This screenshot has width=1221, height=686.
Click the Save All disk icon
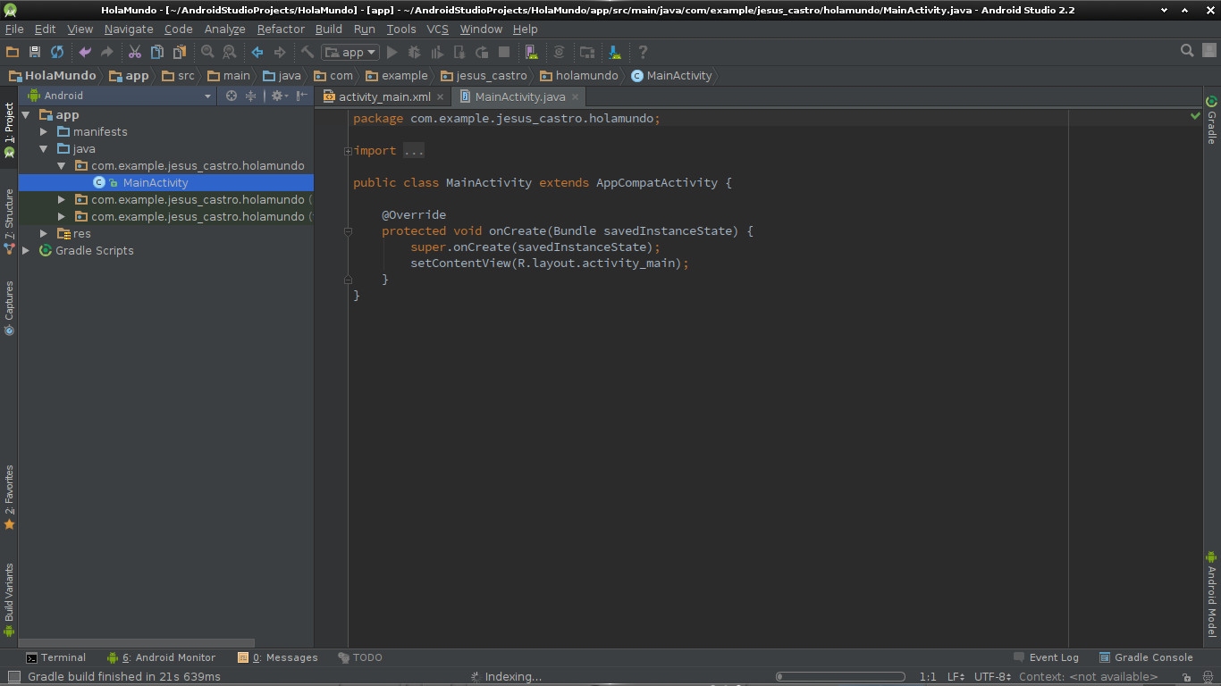point(35,53)
